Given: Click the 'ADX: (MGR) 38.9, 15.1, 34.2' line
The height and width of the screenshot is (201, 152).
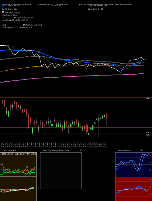Looking at the screenshot, I should [22, 25].
